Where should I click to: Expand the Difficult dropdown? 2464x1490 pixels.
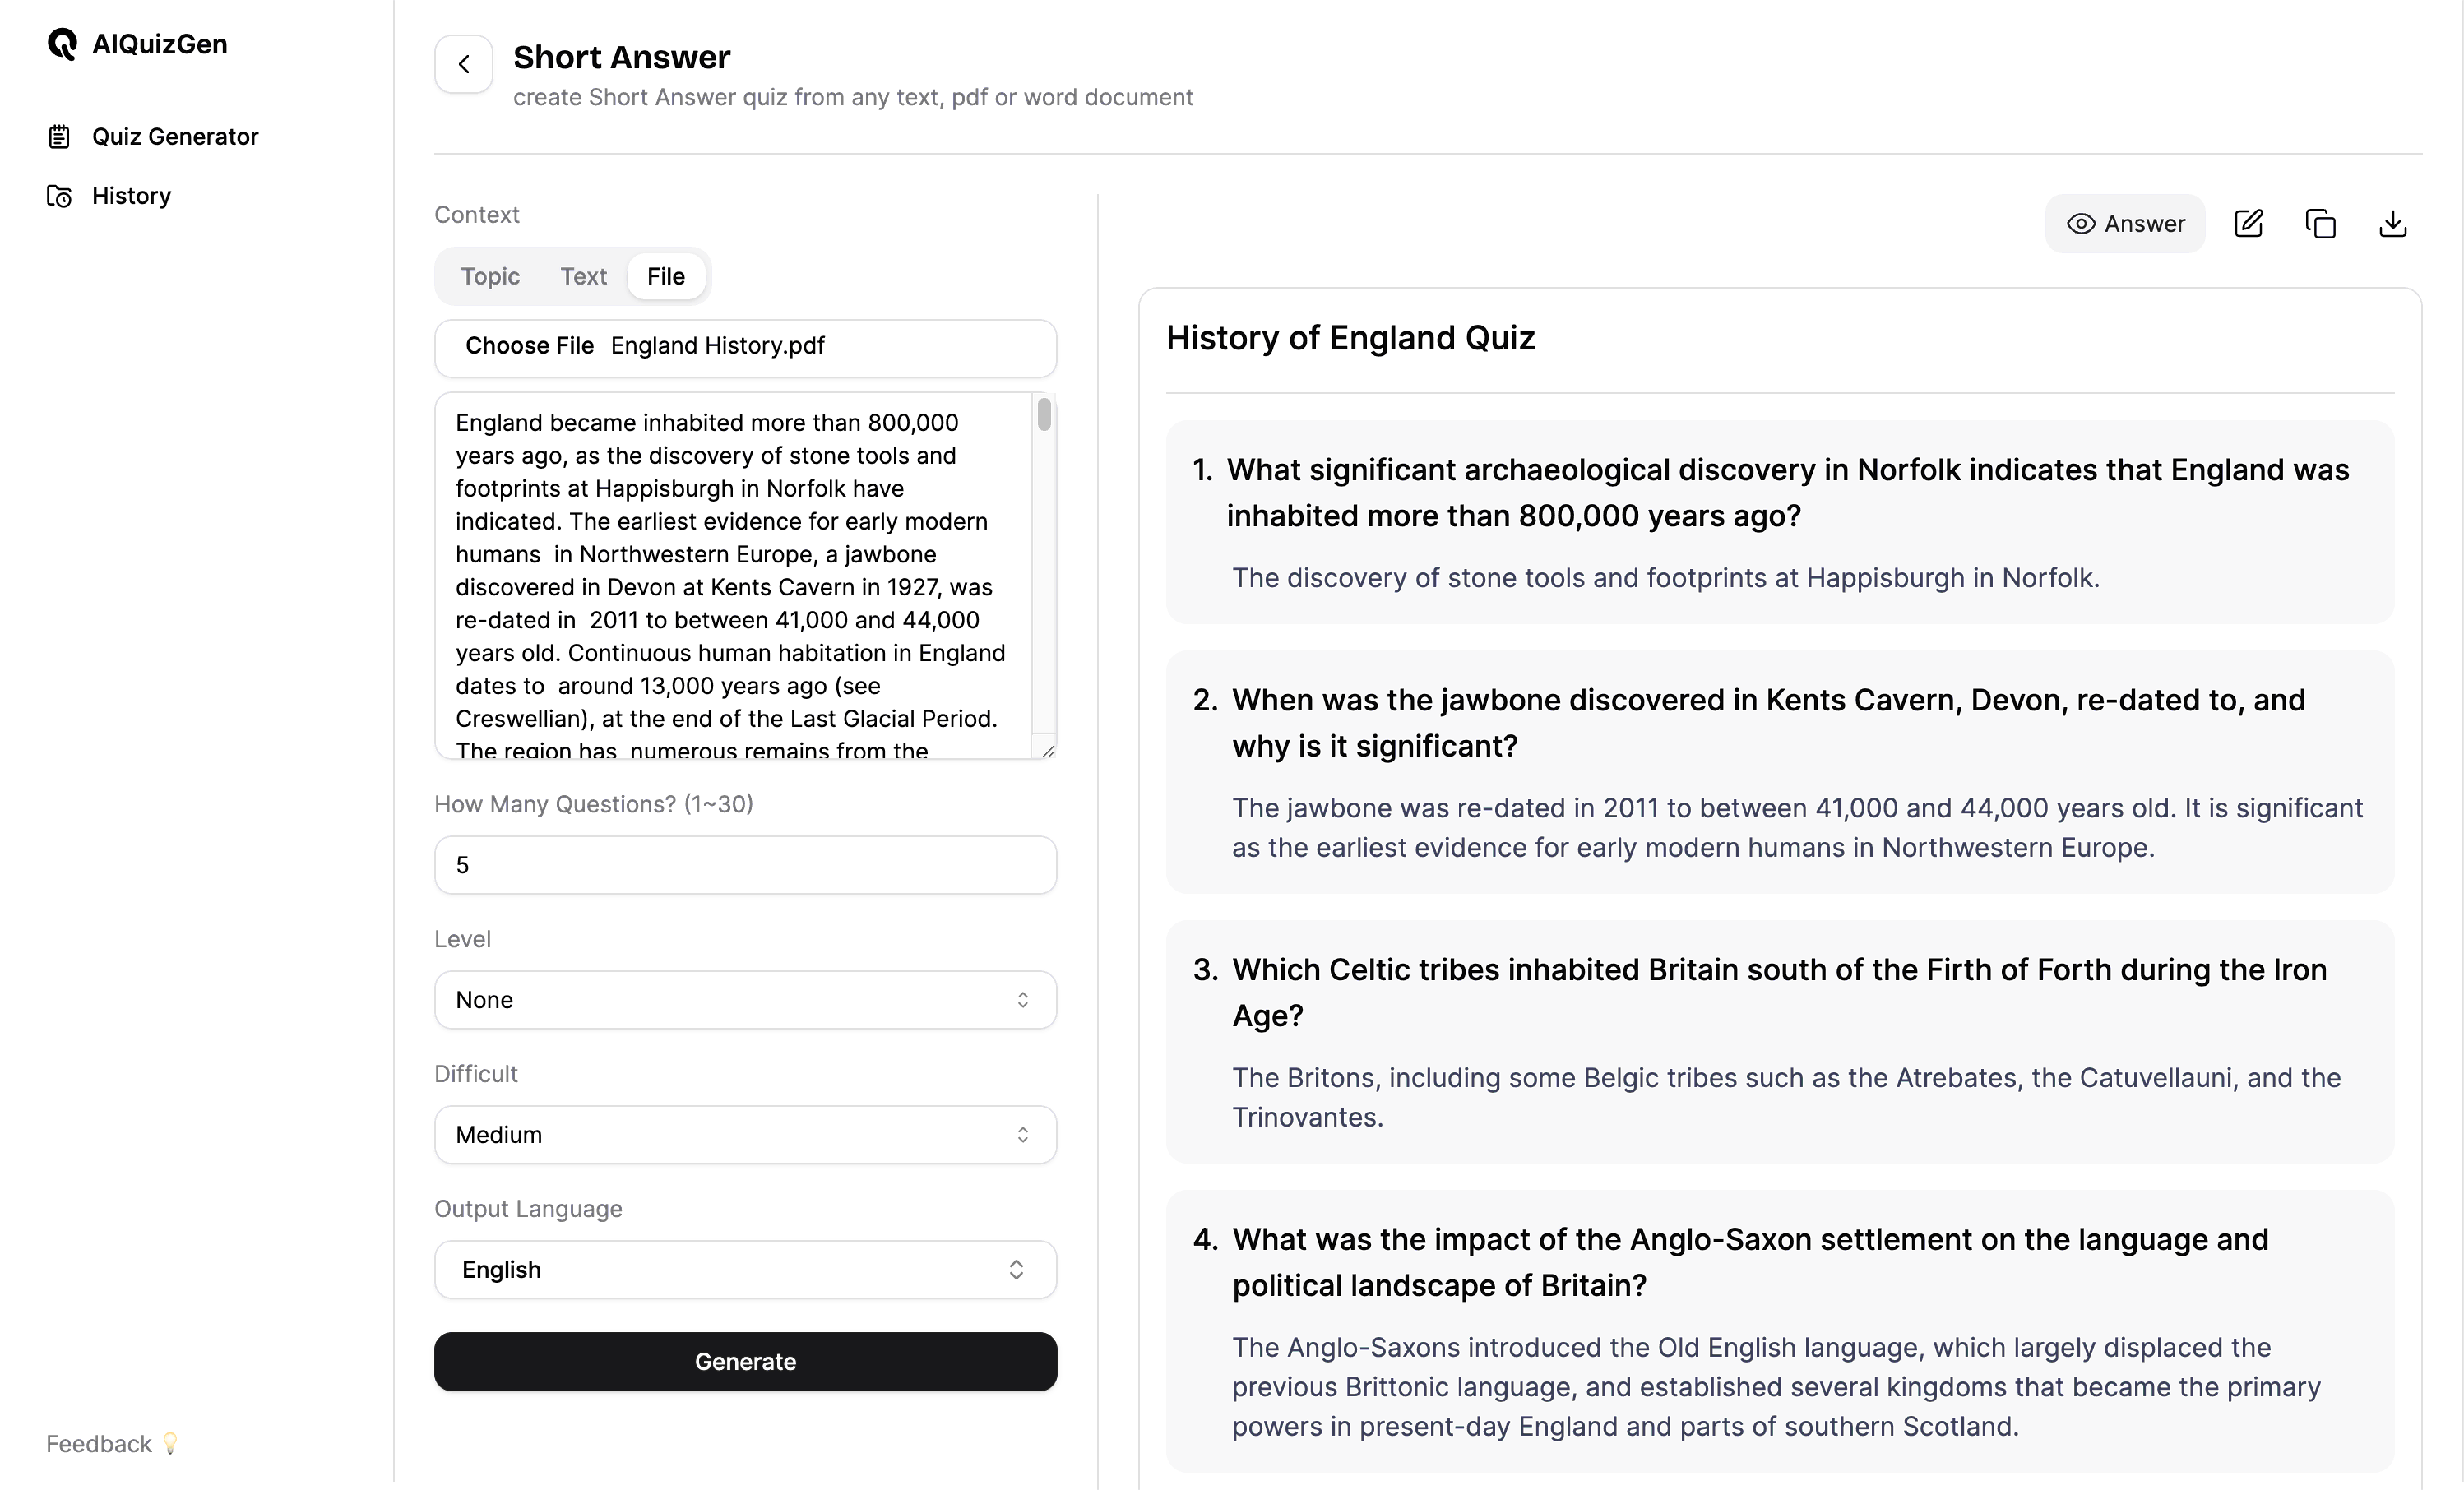coord(744,1135)
